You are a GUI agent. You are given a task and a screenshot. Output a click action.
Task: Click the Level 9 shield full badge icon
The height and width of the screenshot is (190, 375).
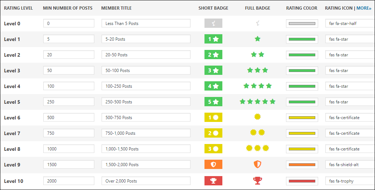(x=257, y=164)
